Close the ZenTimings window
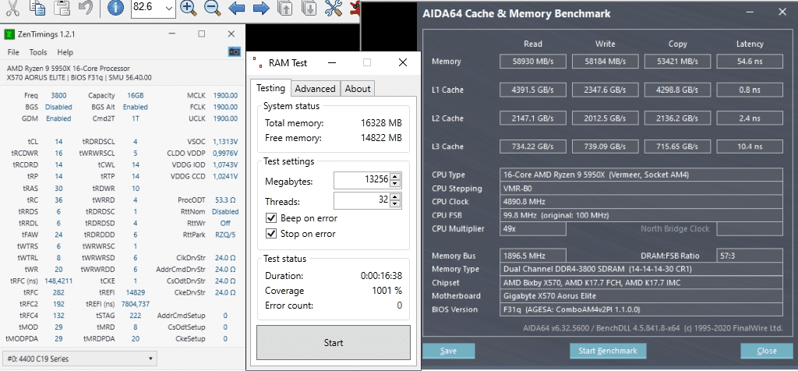 231,34
